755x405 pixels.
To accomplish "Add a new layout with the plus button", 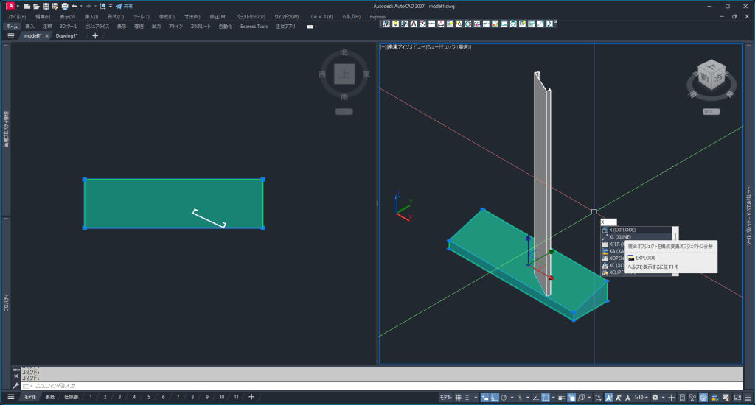I will [x=251, y=397].
